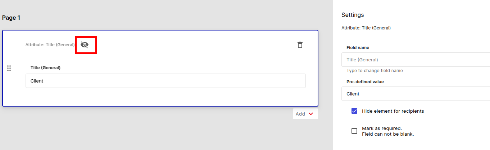
Task: Delete the Title attribute with trash icon
Action: click(300, 45)
